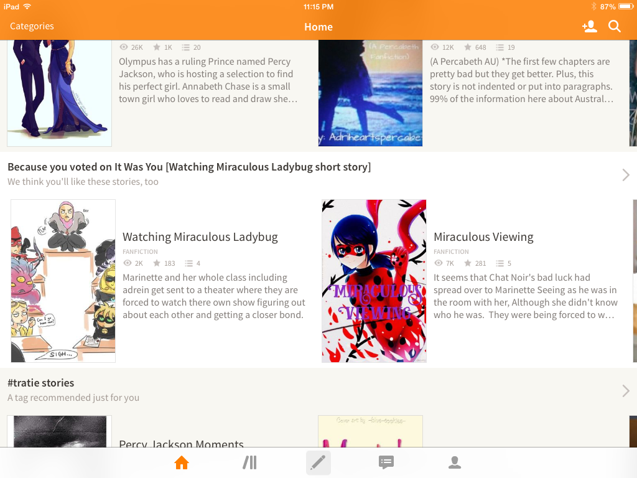
Task: Read the 'Olympus has a ruling Prince' description
Action: point(208,80)
